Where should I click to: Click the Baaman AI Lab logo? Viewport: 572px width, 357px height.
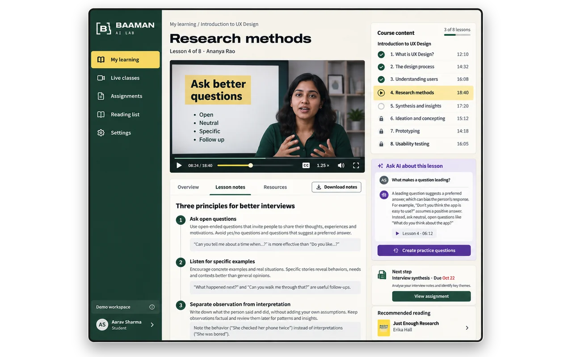tap(125, 28)
